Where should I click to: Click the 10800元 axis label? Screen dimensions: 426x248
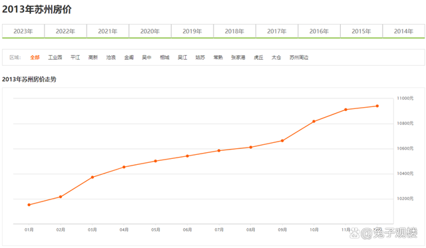coord(405,124)
